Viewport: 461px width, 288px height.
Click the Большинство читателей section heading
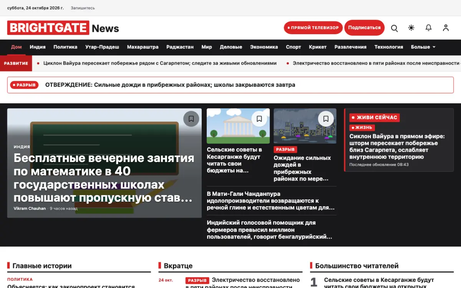pyautogui.click(x=357, y=266)
